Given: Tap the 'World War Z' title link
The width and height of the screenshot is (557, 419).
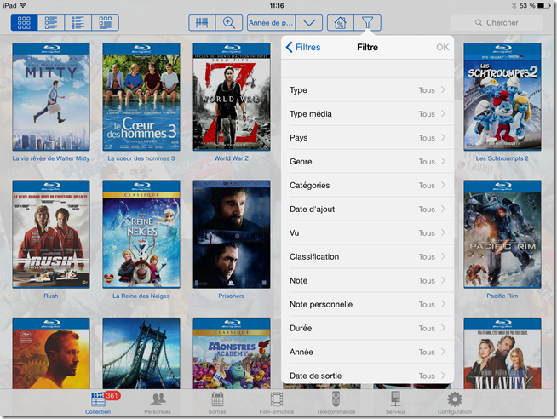Looking at the screenshot, I should pyautogui.click(x=232, y=158).
